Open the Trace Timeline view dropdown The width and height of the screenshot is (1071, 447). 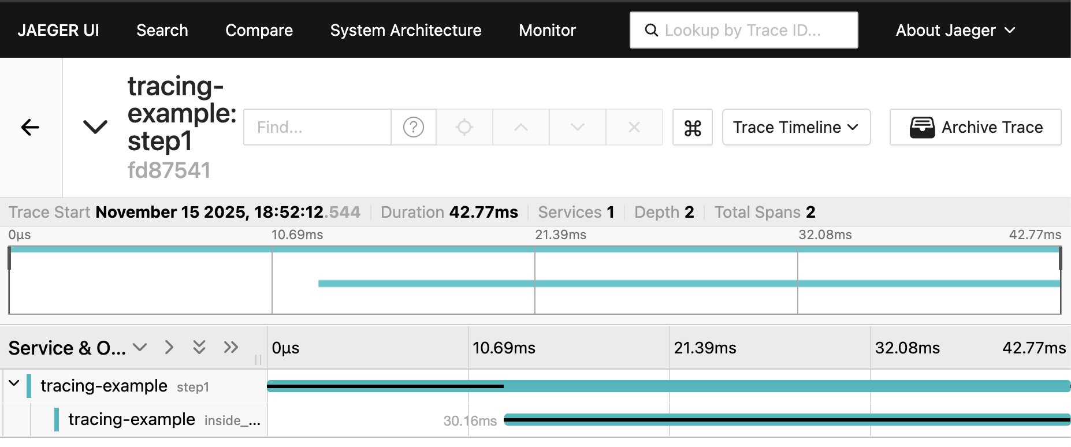click(795, 127)
